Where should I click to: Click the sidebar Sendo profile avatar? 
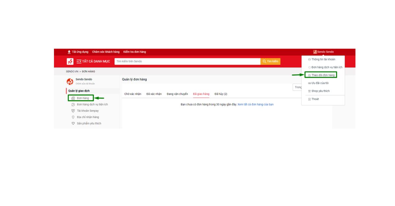pos(70,81)
